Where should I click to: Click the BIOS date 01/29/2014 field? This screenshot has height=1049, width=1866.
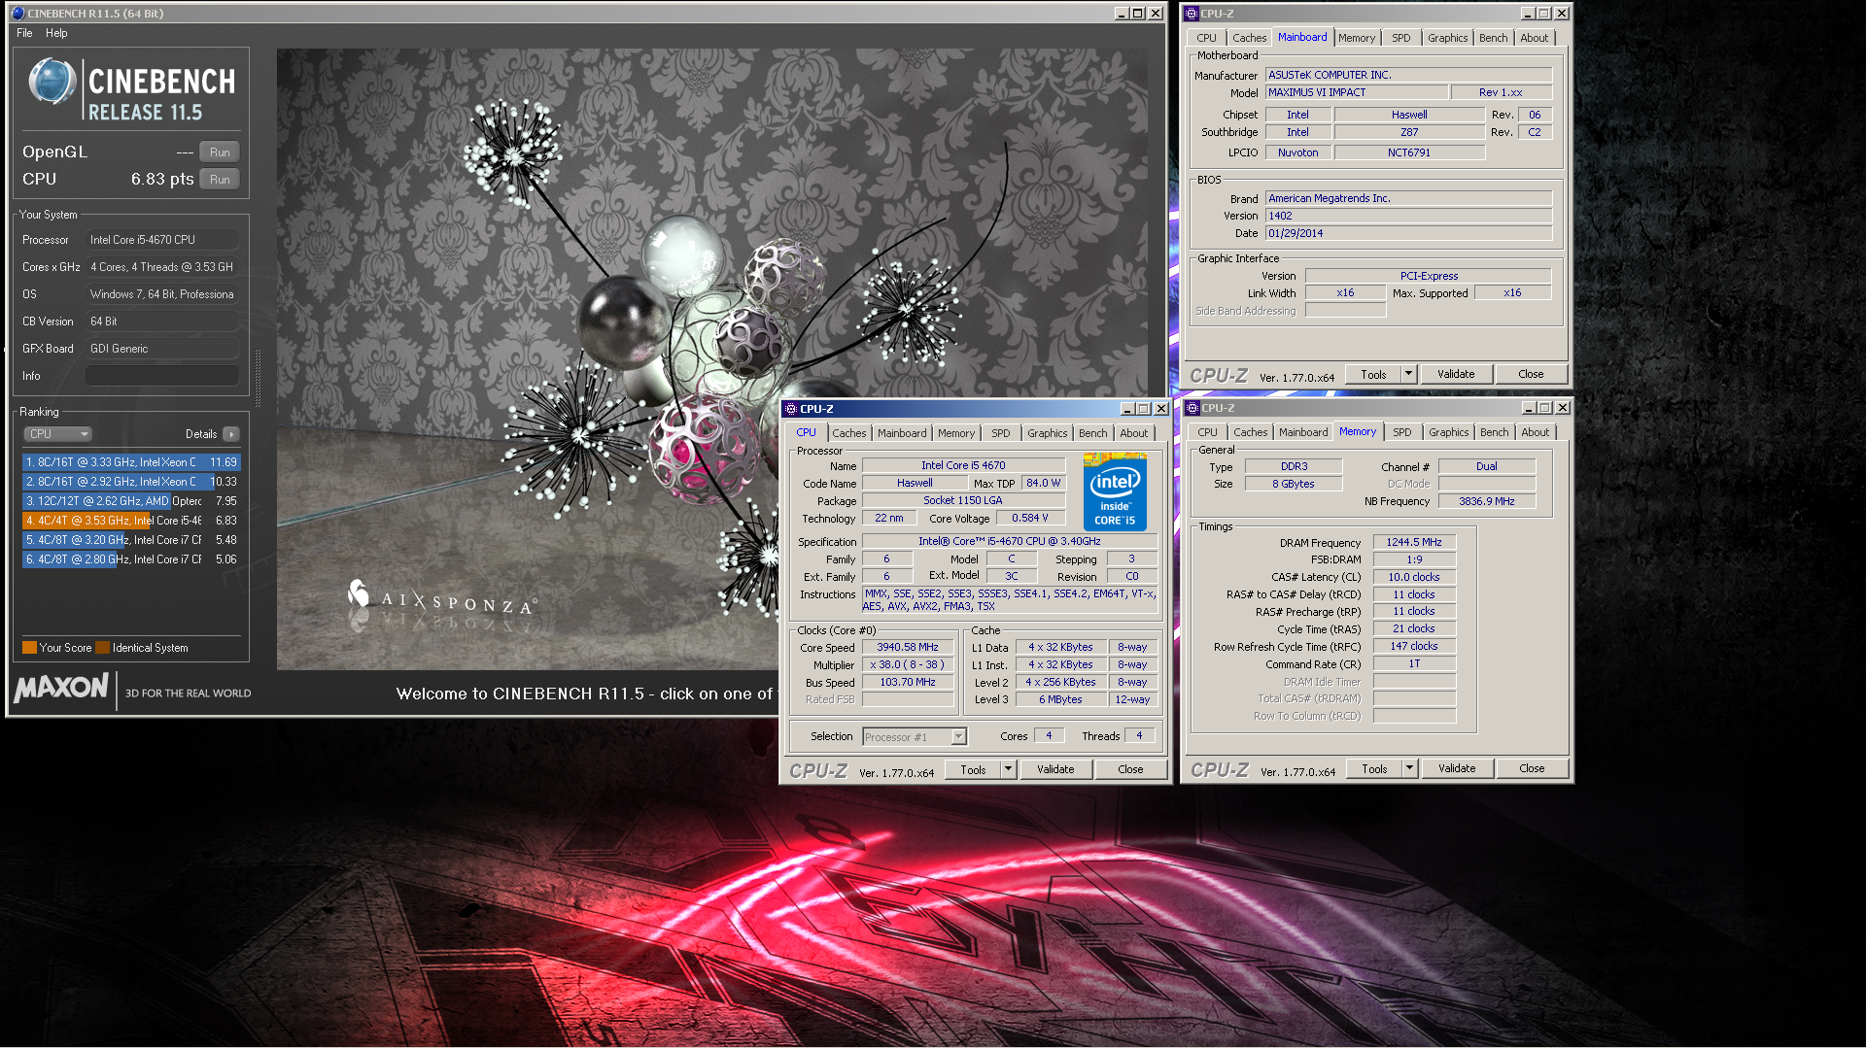point(1408,233)
